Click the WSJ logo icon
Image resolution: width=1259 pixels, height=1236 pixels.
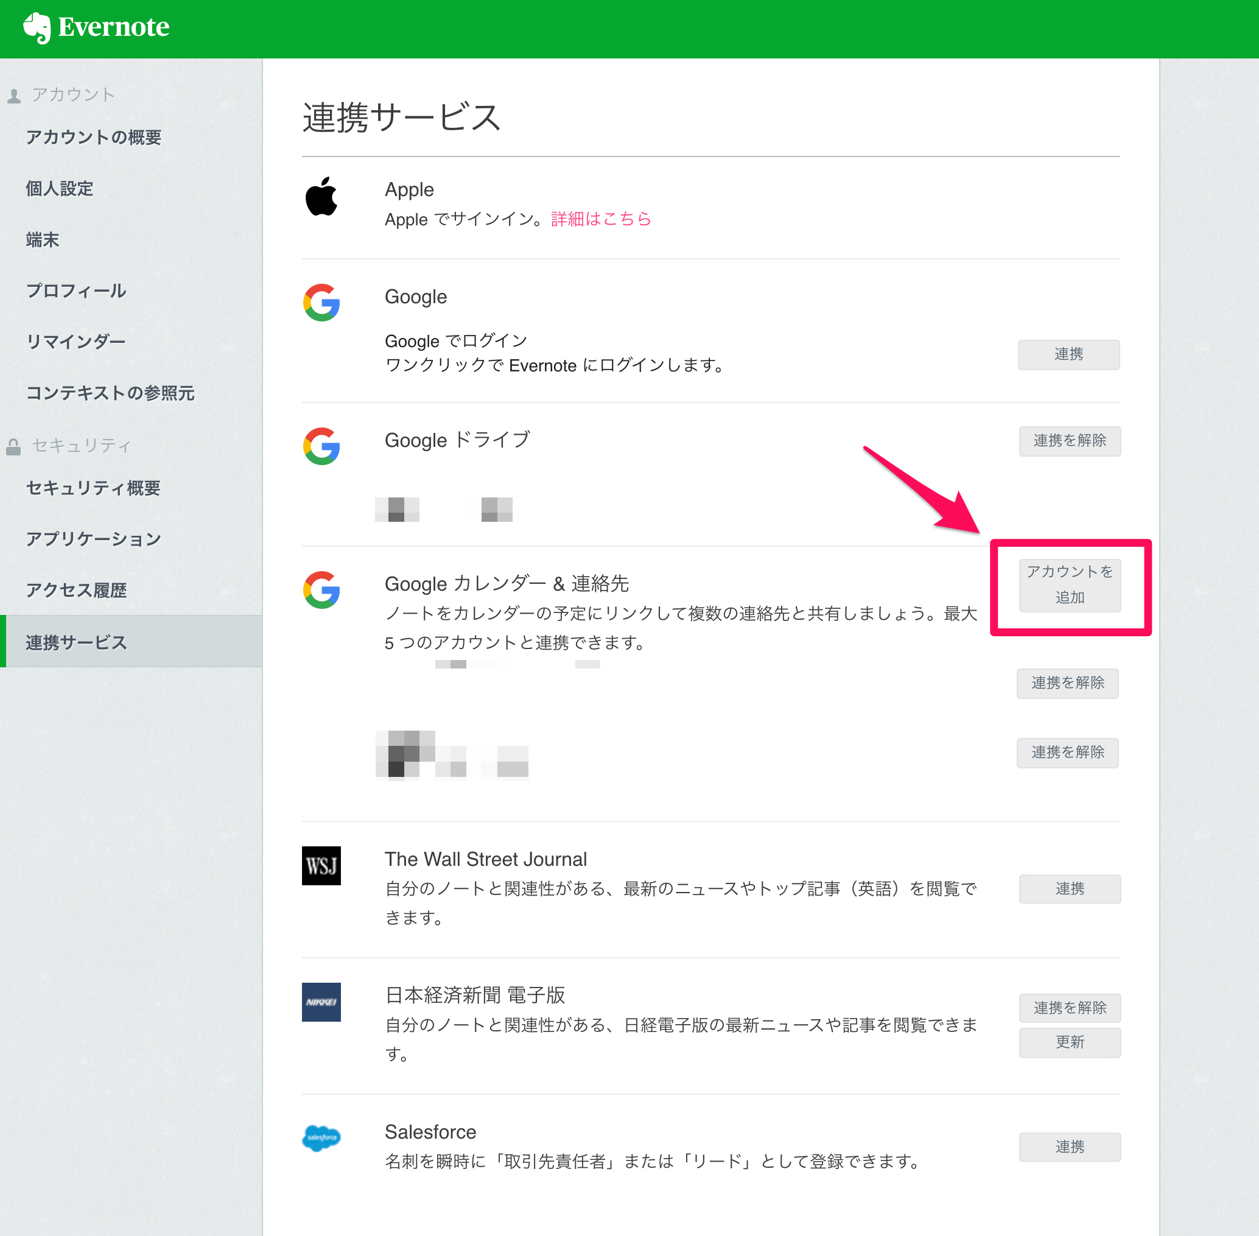(x=321, y=865)
